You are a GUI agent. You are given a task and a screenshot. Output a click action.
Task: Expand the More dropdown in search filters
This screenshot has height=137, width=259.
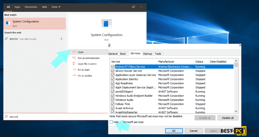click(x=56, y=7)
